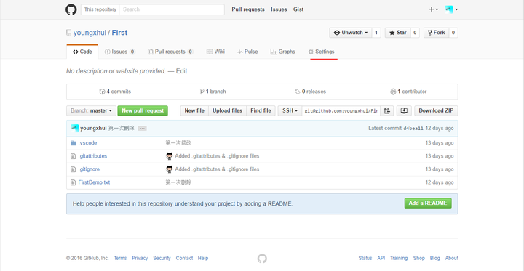This screenshot has width=524, height=271.
Task: Click the .vscode folder icon
Action: (x=74, y=143)
